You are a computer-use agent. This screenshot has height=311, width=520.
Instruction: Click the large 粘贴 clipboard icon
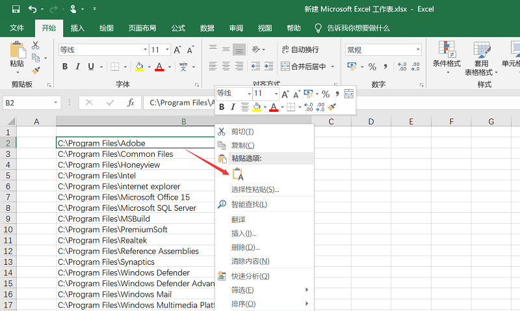(18, 50)
